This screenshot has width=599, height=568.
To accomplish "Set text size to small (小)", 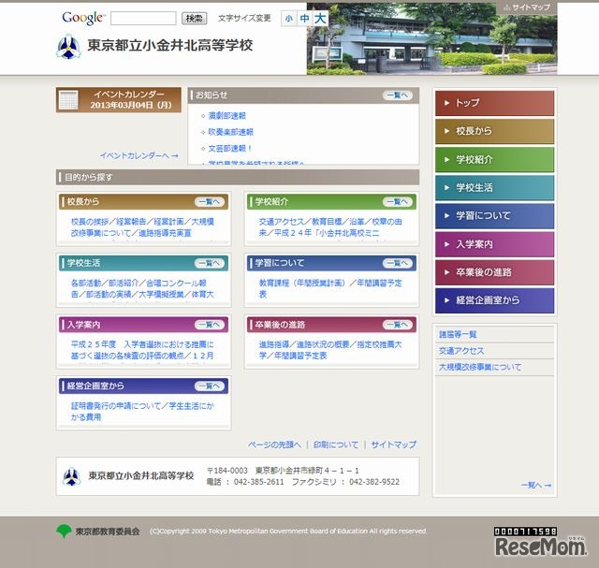I will [x=289, y=19].
